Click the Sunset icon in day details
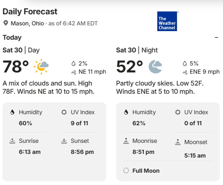Image resolution: width=223 pixels, height=185 pixels. 64,141
